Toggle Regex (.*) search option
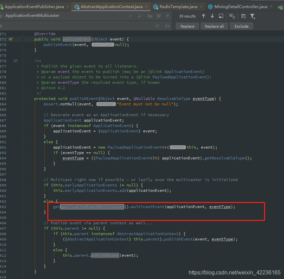Screen dimensions: 284x279 tap(167, 16)
